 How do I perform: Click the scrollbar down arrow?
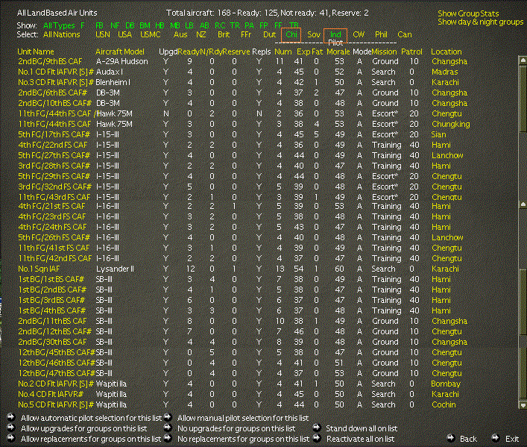point(523,405)
